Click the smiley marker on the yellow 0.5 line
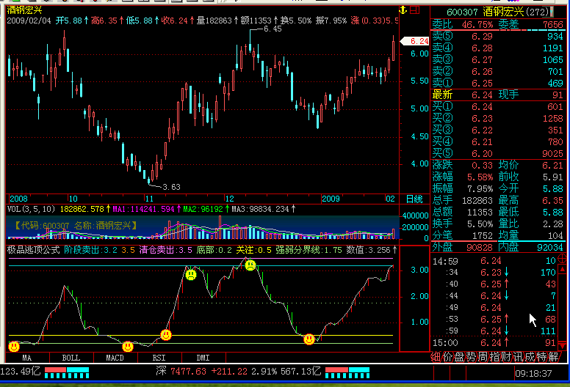The width and height of the screenshot is (570, 387). pyautogui.click(x=166, y=335)
